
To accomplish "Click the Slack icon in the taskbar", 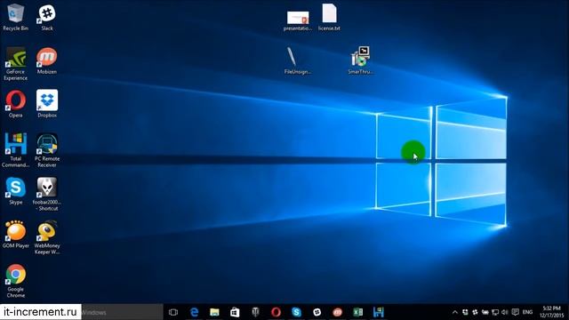I will coord(317,312).
